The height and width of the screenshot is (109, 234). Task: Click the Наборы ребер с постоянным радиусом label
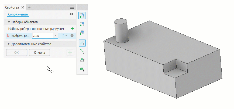click(36, 29)
